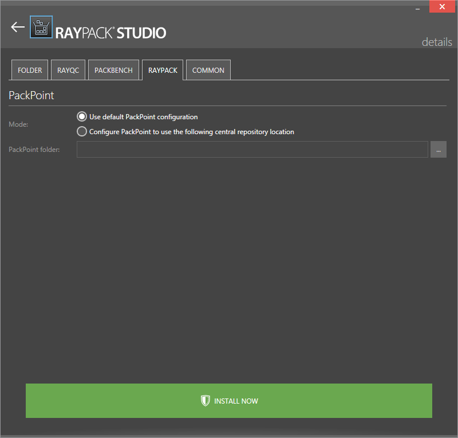The width and height of the screenshot is (458, 438).
Task: Click the RAYPACK STUDIO title text
Action: click(110, 33)
